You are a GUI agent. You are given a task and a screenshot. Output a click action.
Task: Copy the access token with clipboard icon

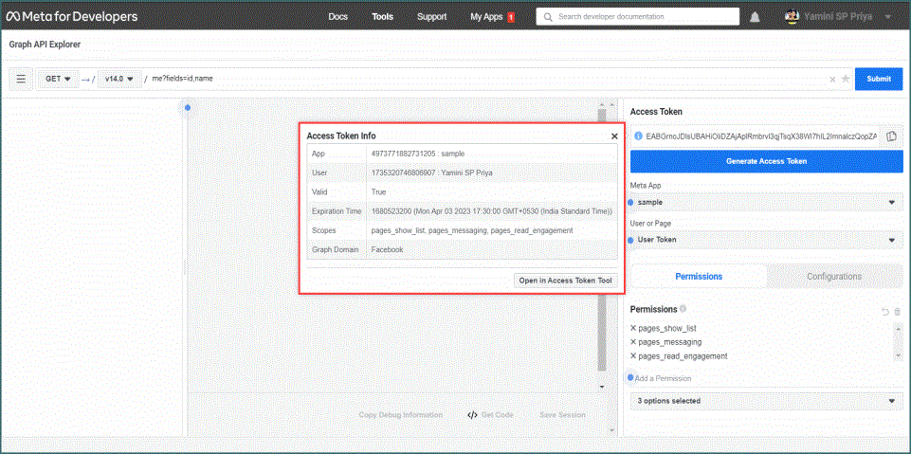click(891, 136)
